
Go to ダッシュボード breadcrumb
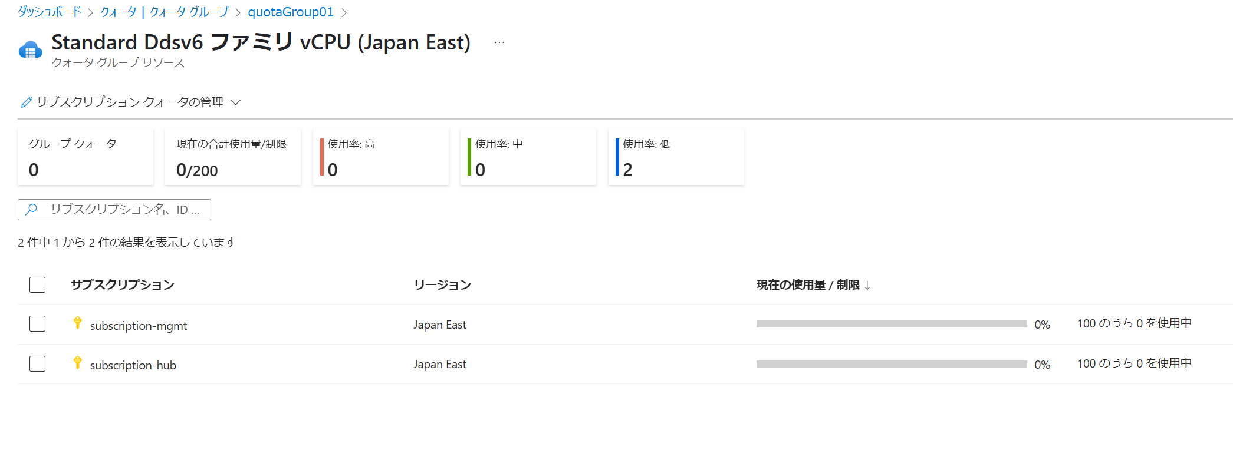pyautogui.click(x=50, y=12)
